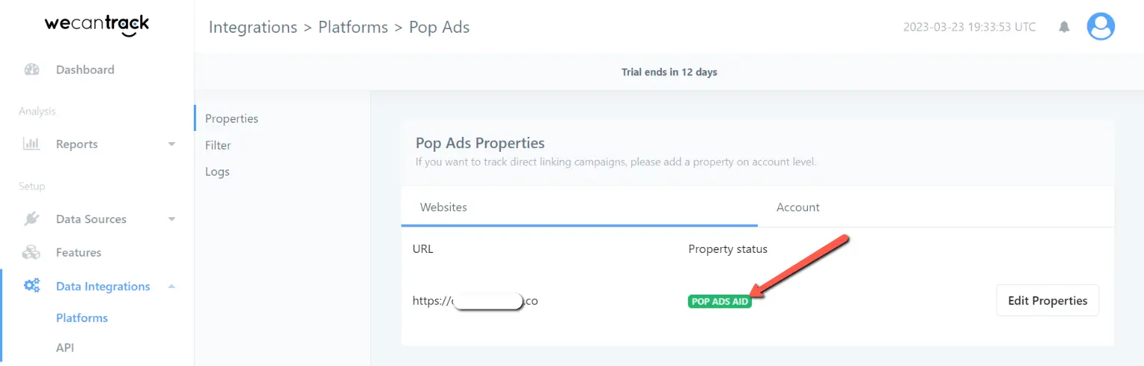Expand the Reports menu arrow

(171, 144)
